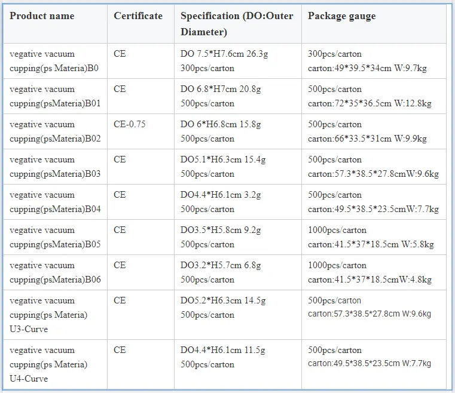This screenshot has width=455, height=393.
Task: Select the B06 product name cell
Action: (x=55, y=272)
